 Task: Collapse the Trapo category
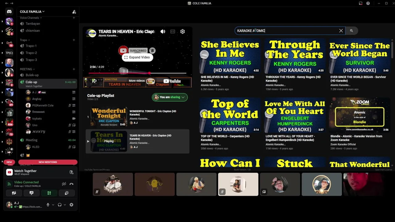25,40
